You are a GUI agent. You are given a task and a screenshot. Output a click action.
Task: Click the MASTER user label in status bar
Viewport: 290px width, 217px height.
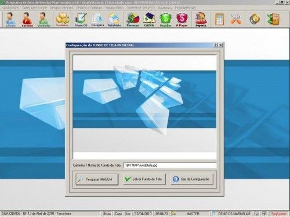[x=193, y=214]
